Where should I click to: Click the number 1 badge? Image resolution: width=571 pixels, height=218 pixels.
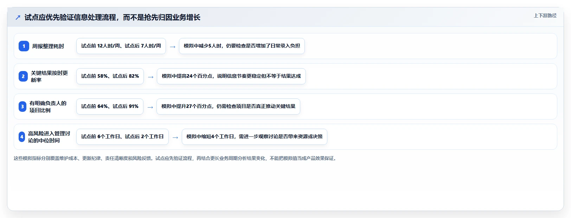[24, 46]
